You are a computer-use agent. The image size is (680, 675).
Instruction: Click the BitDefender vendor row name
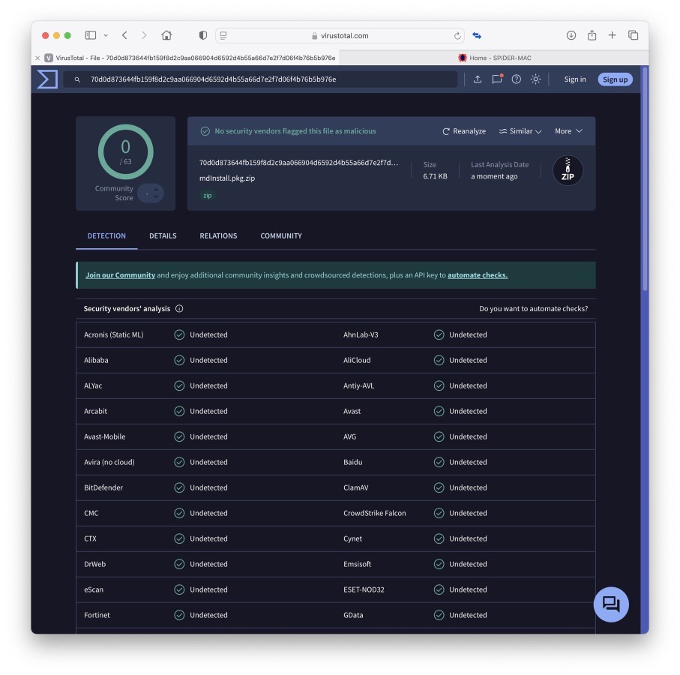click(103, 487)
